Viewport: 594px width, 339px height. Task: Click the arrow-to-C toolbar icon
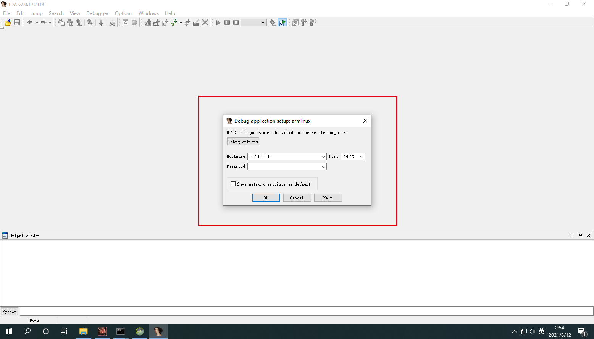[273, 23]
